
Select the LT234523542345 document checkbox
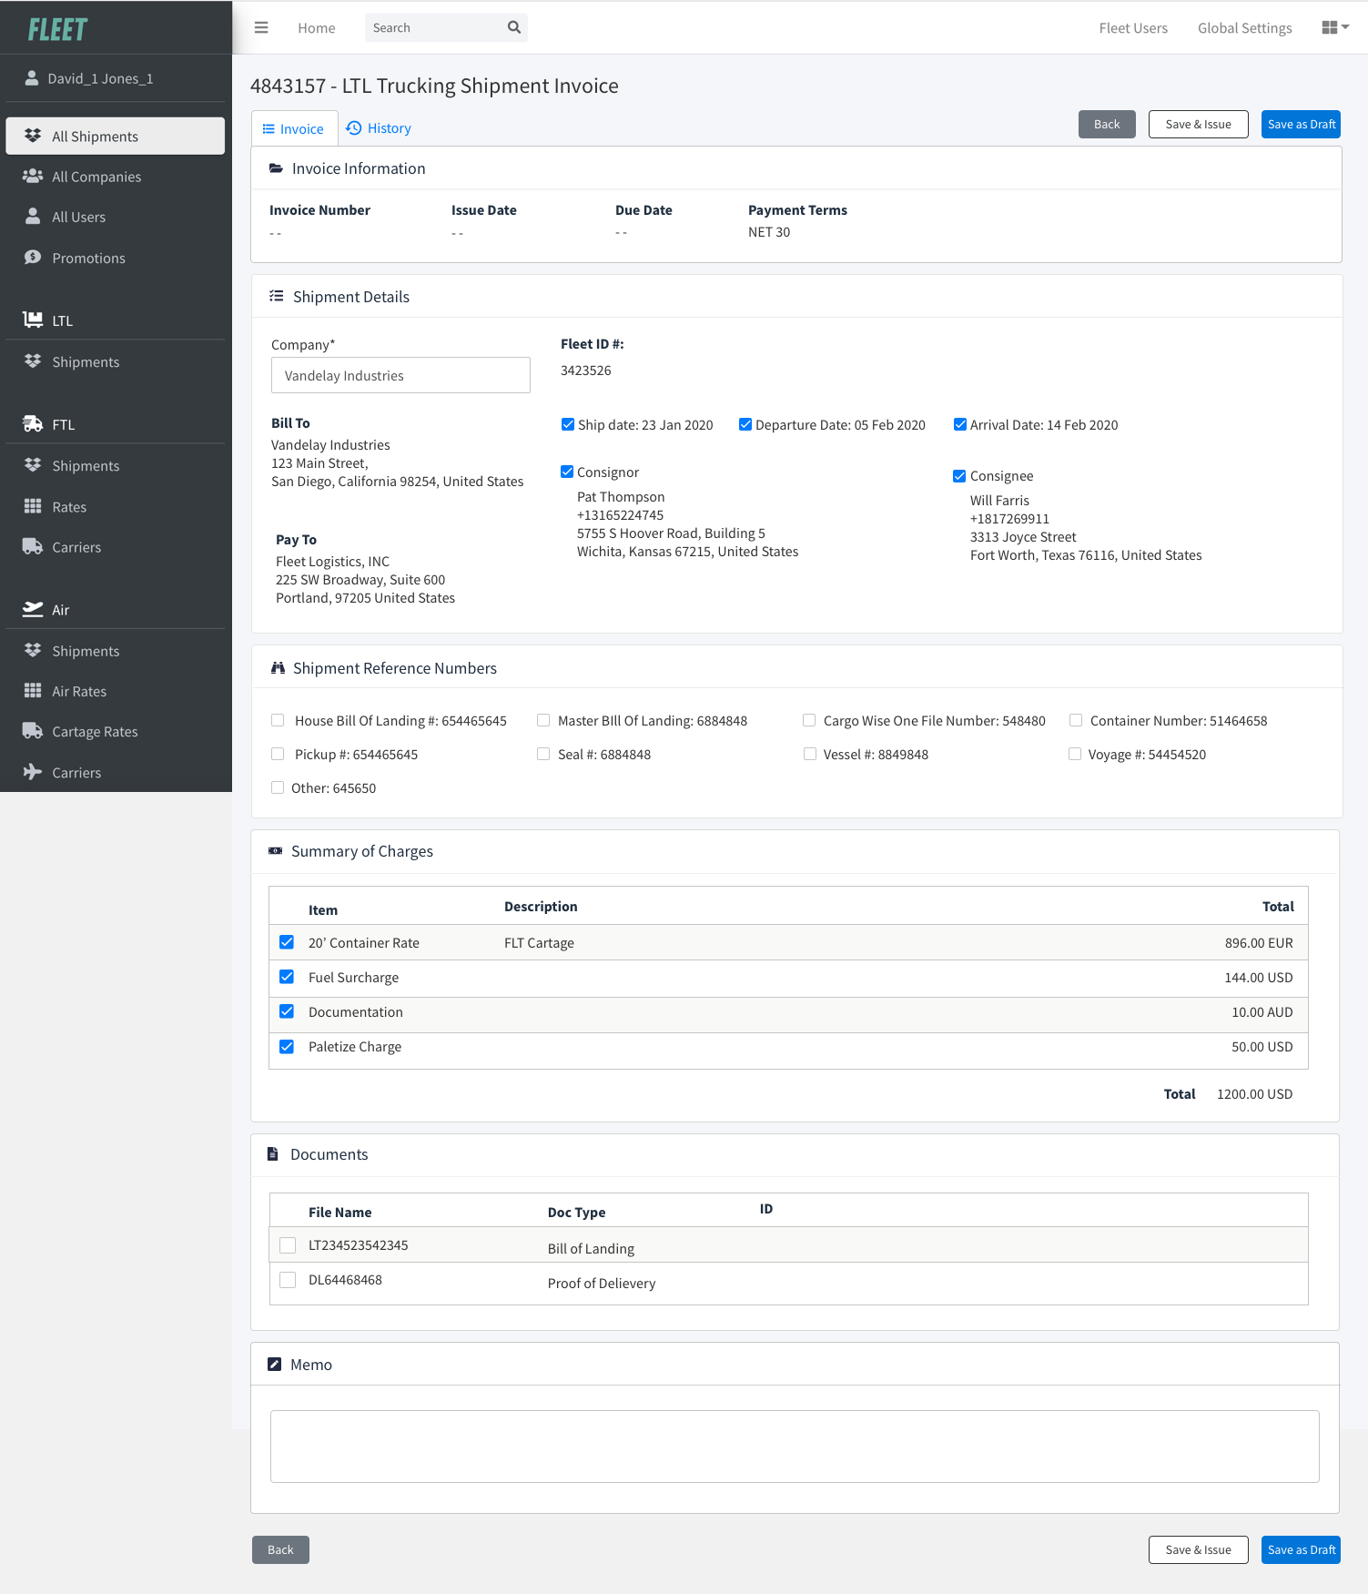pyautogui.click(x=288, y=1245)
